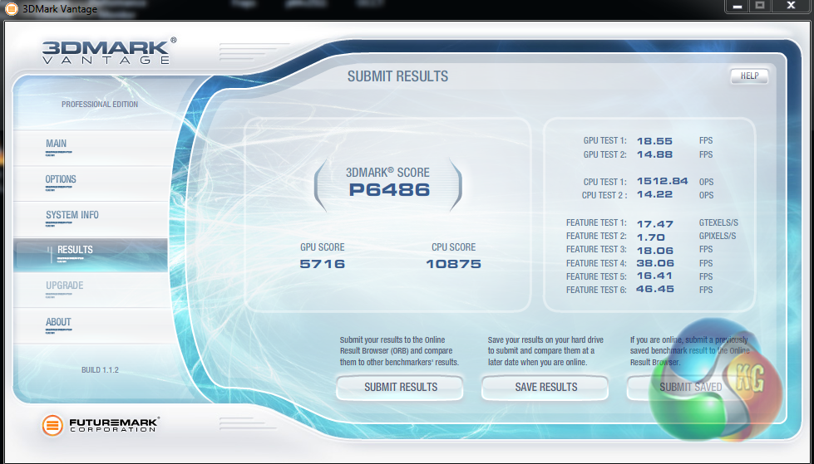Screen dimensions: 814x464
Task: Click FEATURE TEST 5 value 16.41
Action: 654,276
